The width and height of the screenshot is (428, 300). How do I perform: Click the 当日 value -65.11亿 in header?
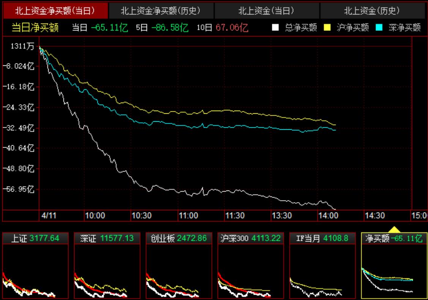(110, 28)
